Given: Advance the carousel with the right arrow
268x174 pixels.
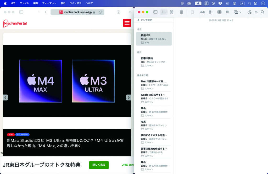Looking at the screenshot, I should pos(129,97).
